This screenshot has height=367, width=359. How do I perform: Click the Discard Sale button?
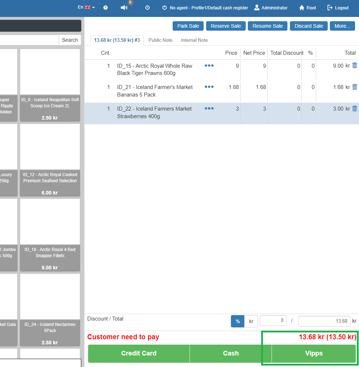(309, 26)
